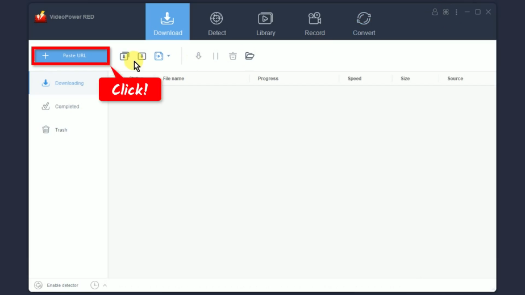The width and height of the screenshot is (525, 295).
Task: Delete selected task with trash toolbar icon
Action: pos(233,56)
